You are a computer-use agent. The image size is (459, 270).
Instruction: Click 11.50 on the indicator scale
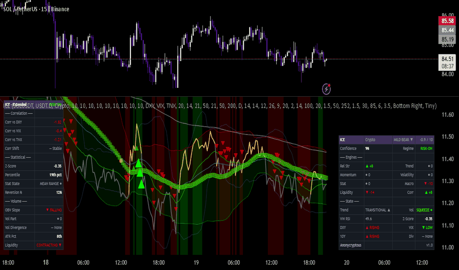[448, 136]
